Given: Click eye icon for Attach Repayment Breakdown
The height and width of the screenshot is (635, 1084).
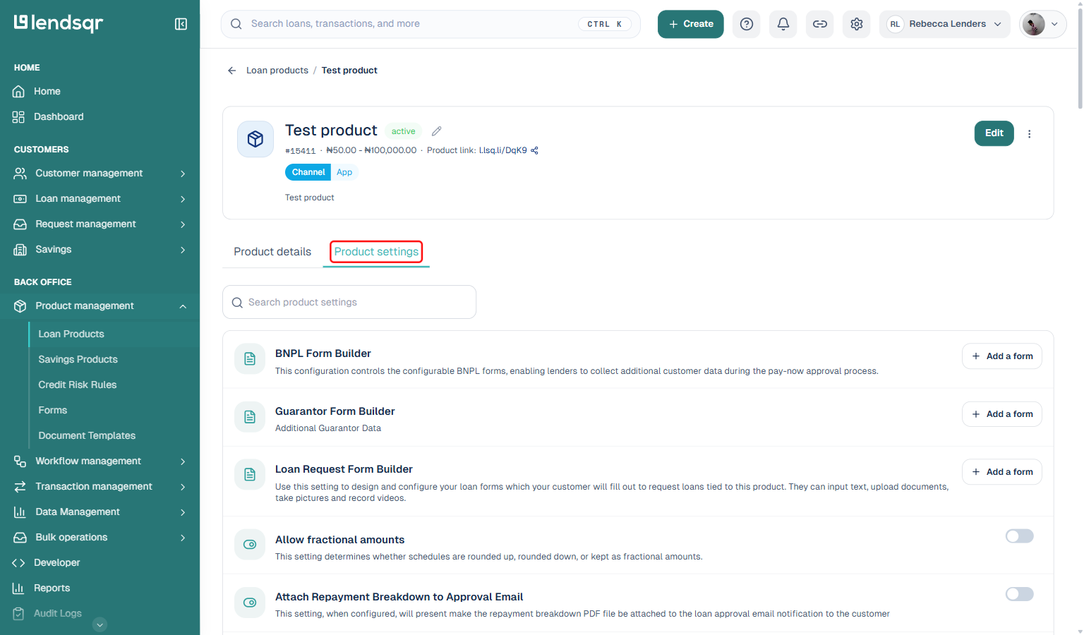Looking at the screenshot, I should point(250,603).
